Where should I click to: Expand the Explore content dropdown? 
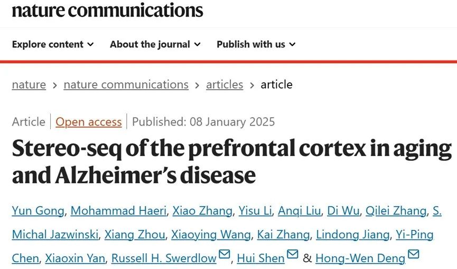pyautogui.click(x=53, y=44)
